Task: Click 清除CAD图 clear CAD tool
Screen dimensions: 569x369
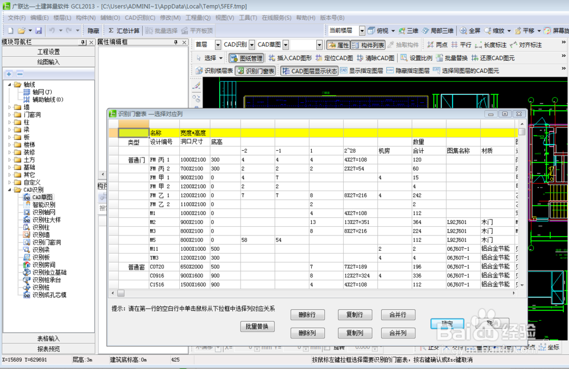Action: point(376,58)
